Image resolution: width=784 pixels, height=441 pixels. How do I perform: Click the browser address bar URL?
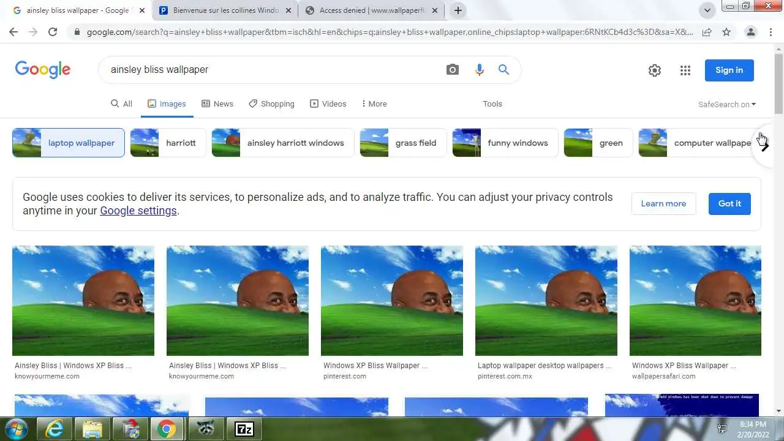390,32
